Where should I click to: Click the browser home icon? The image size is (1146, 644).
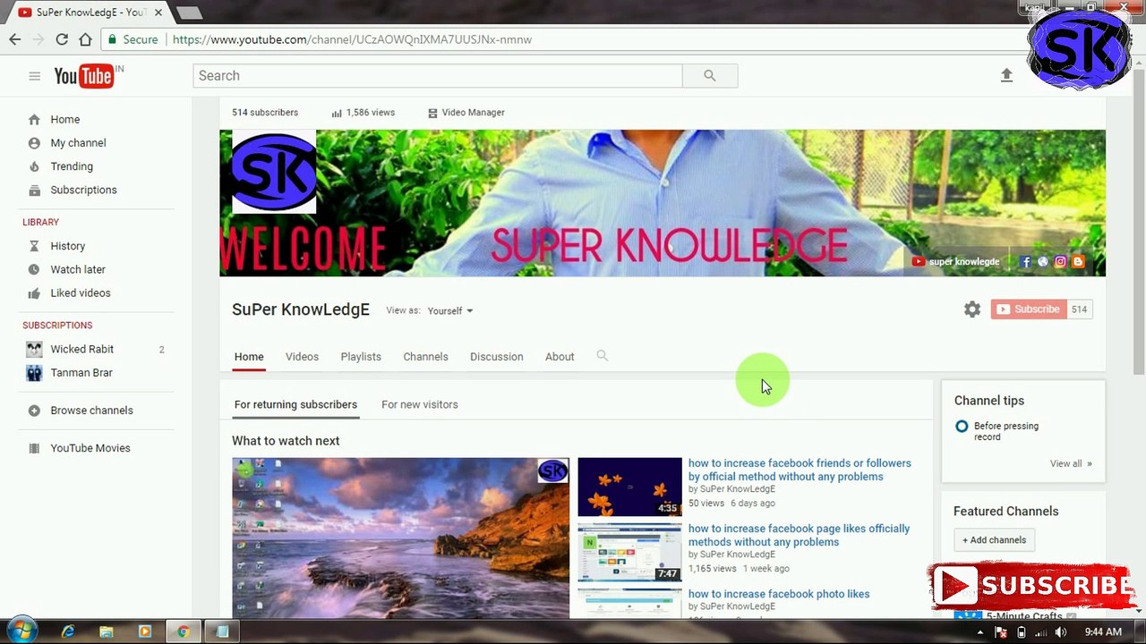tap(85, 39)
